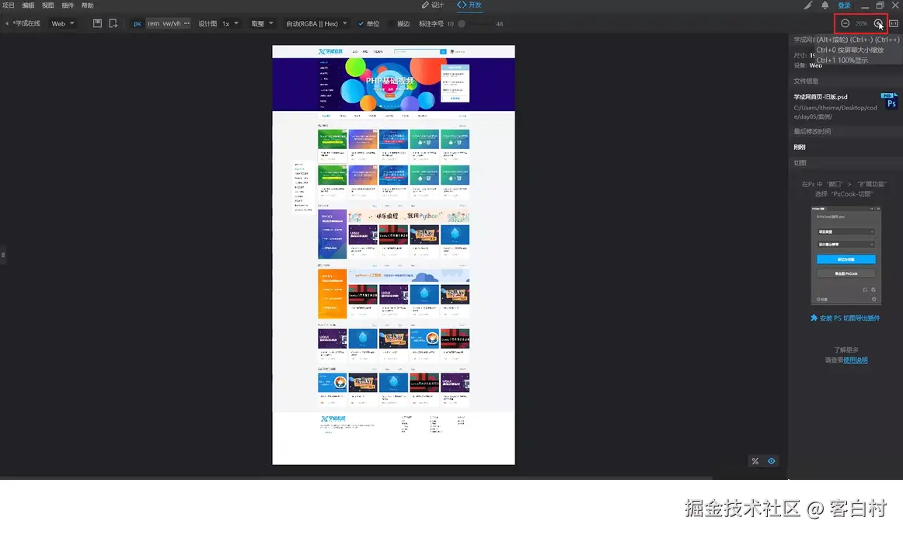Viewport: 903px width, 535px height.
Task: Click the PSD file type icon
Action: pyautogui.click(x=889, y=100)
